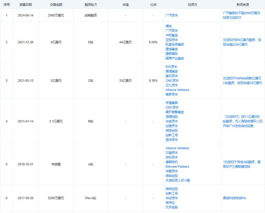This screenshot has width=265, height=213.
Task: Click the IDG资本 investor link
Action: (171, 67)
